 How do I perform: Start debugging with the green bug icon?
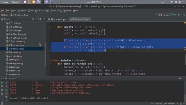tap(179, 15)
